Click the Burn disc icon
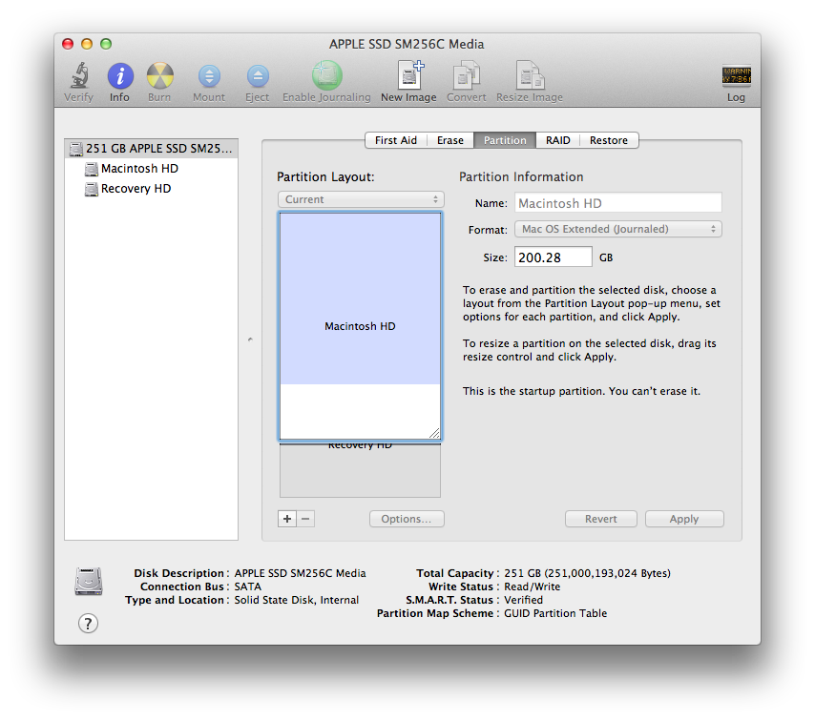 coord(159,76)
